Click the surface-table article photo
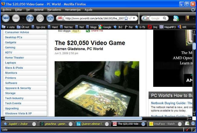 [x=97, y=89]
